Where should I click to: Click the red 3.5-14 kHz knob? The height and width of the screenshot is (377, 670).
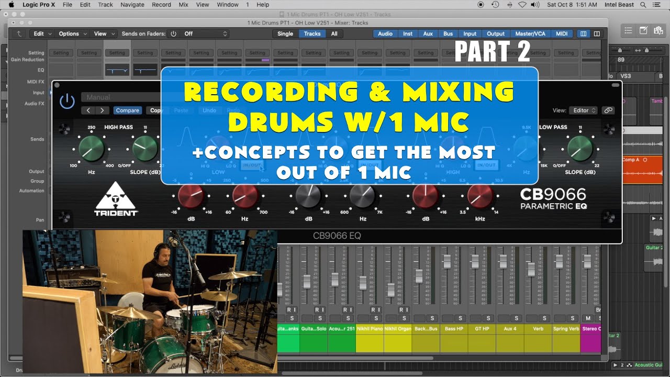[480, 196]
